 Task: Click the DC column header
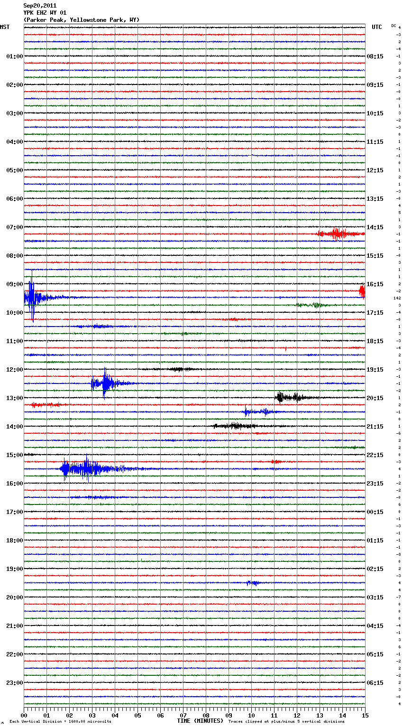click(394, 26)
